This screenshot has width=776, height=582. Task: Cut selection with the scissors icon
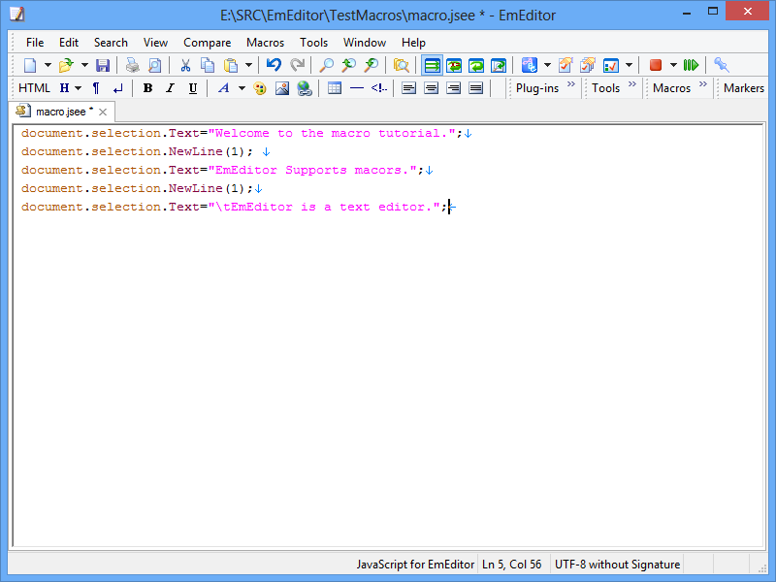pos(185,65)
